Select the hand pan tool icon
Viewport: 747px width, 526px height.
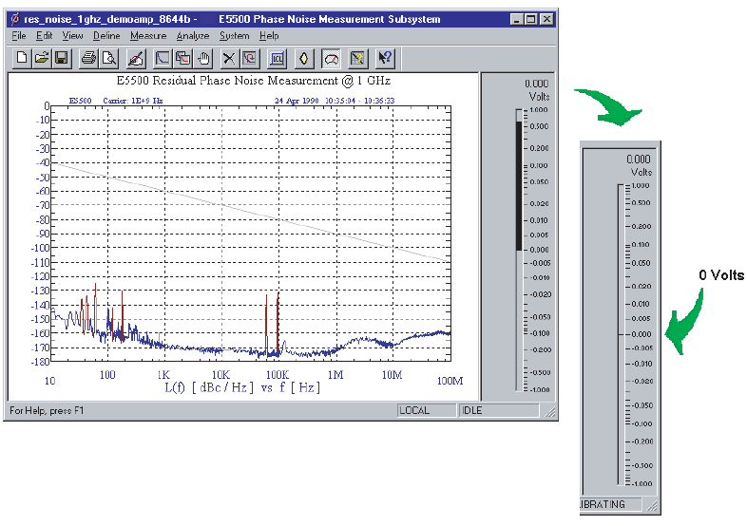click(201, 59)
